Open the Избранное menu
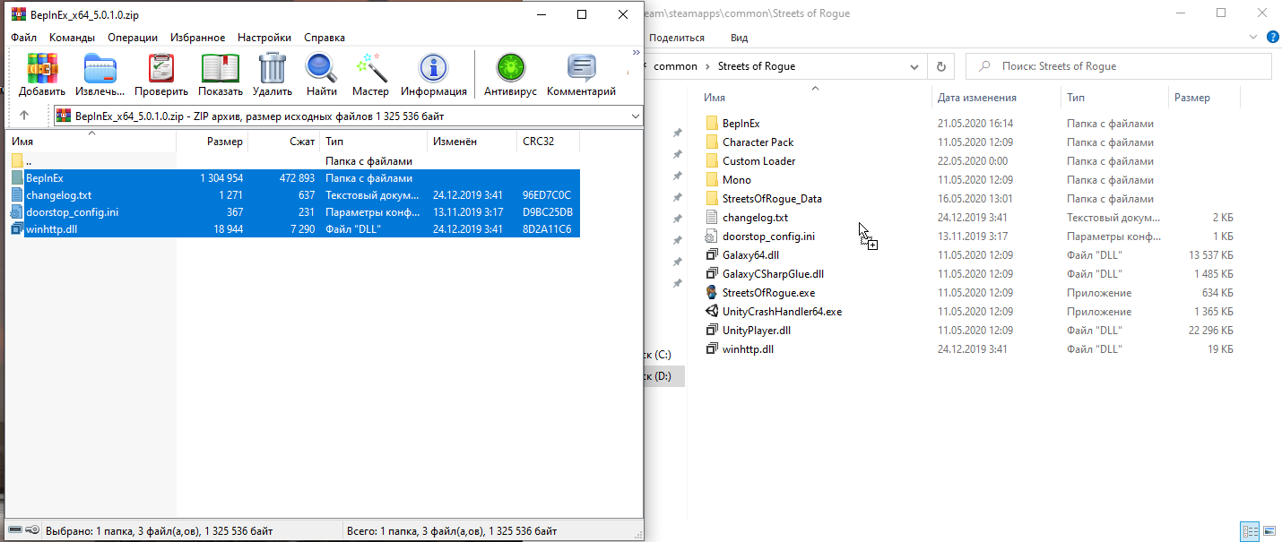The image size is (1282, 542). pos(197,38)
